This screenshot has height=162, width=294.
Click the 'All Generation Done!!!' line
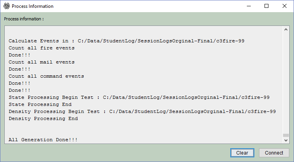pos(43,140)
